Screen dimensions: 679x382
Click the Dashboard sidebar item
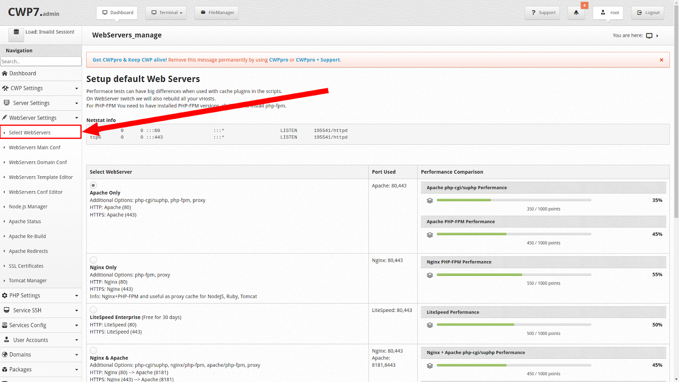[x=41, y=73]
